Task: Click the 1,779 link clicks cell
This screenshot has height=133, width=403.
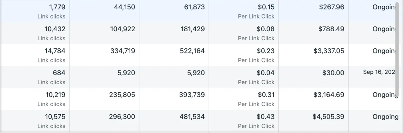Action: click(x=35, y=11)
